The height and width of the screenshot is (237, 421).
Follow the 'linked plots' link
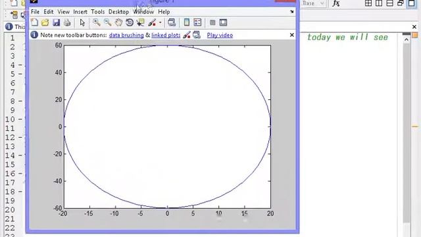pos(166,35)
